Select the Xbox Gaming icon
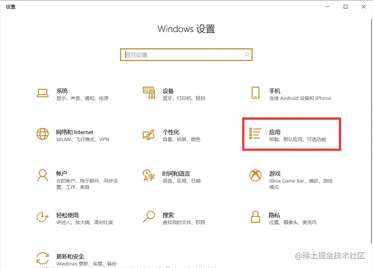 pyautogui.click(x=255, y=175)
